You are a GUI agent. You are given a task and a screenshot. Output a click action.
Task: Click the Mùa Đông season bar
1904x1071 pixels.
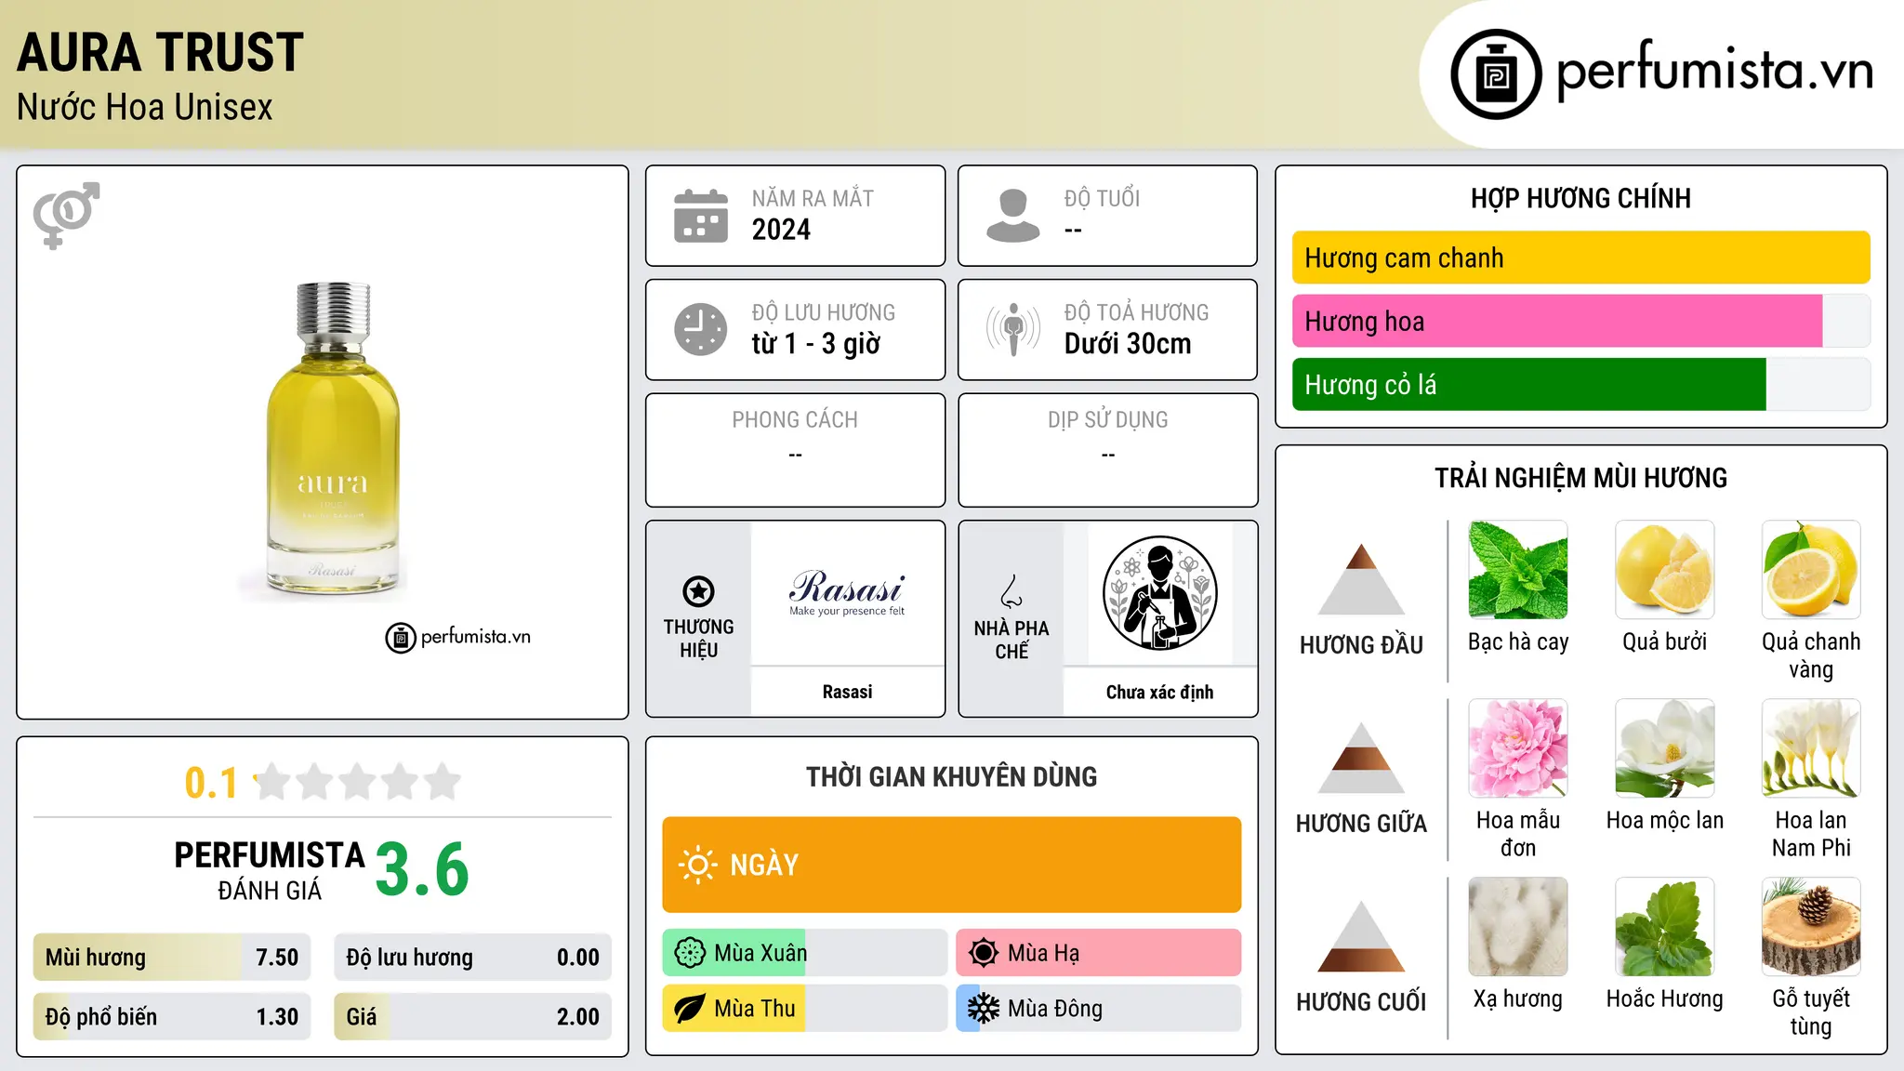click(1099, 1009)
